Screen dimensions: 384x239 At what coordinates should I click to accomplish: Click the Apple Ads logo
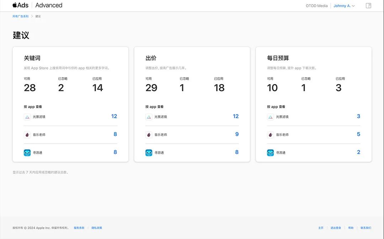(20, 5)
